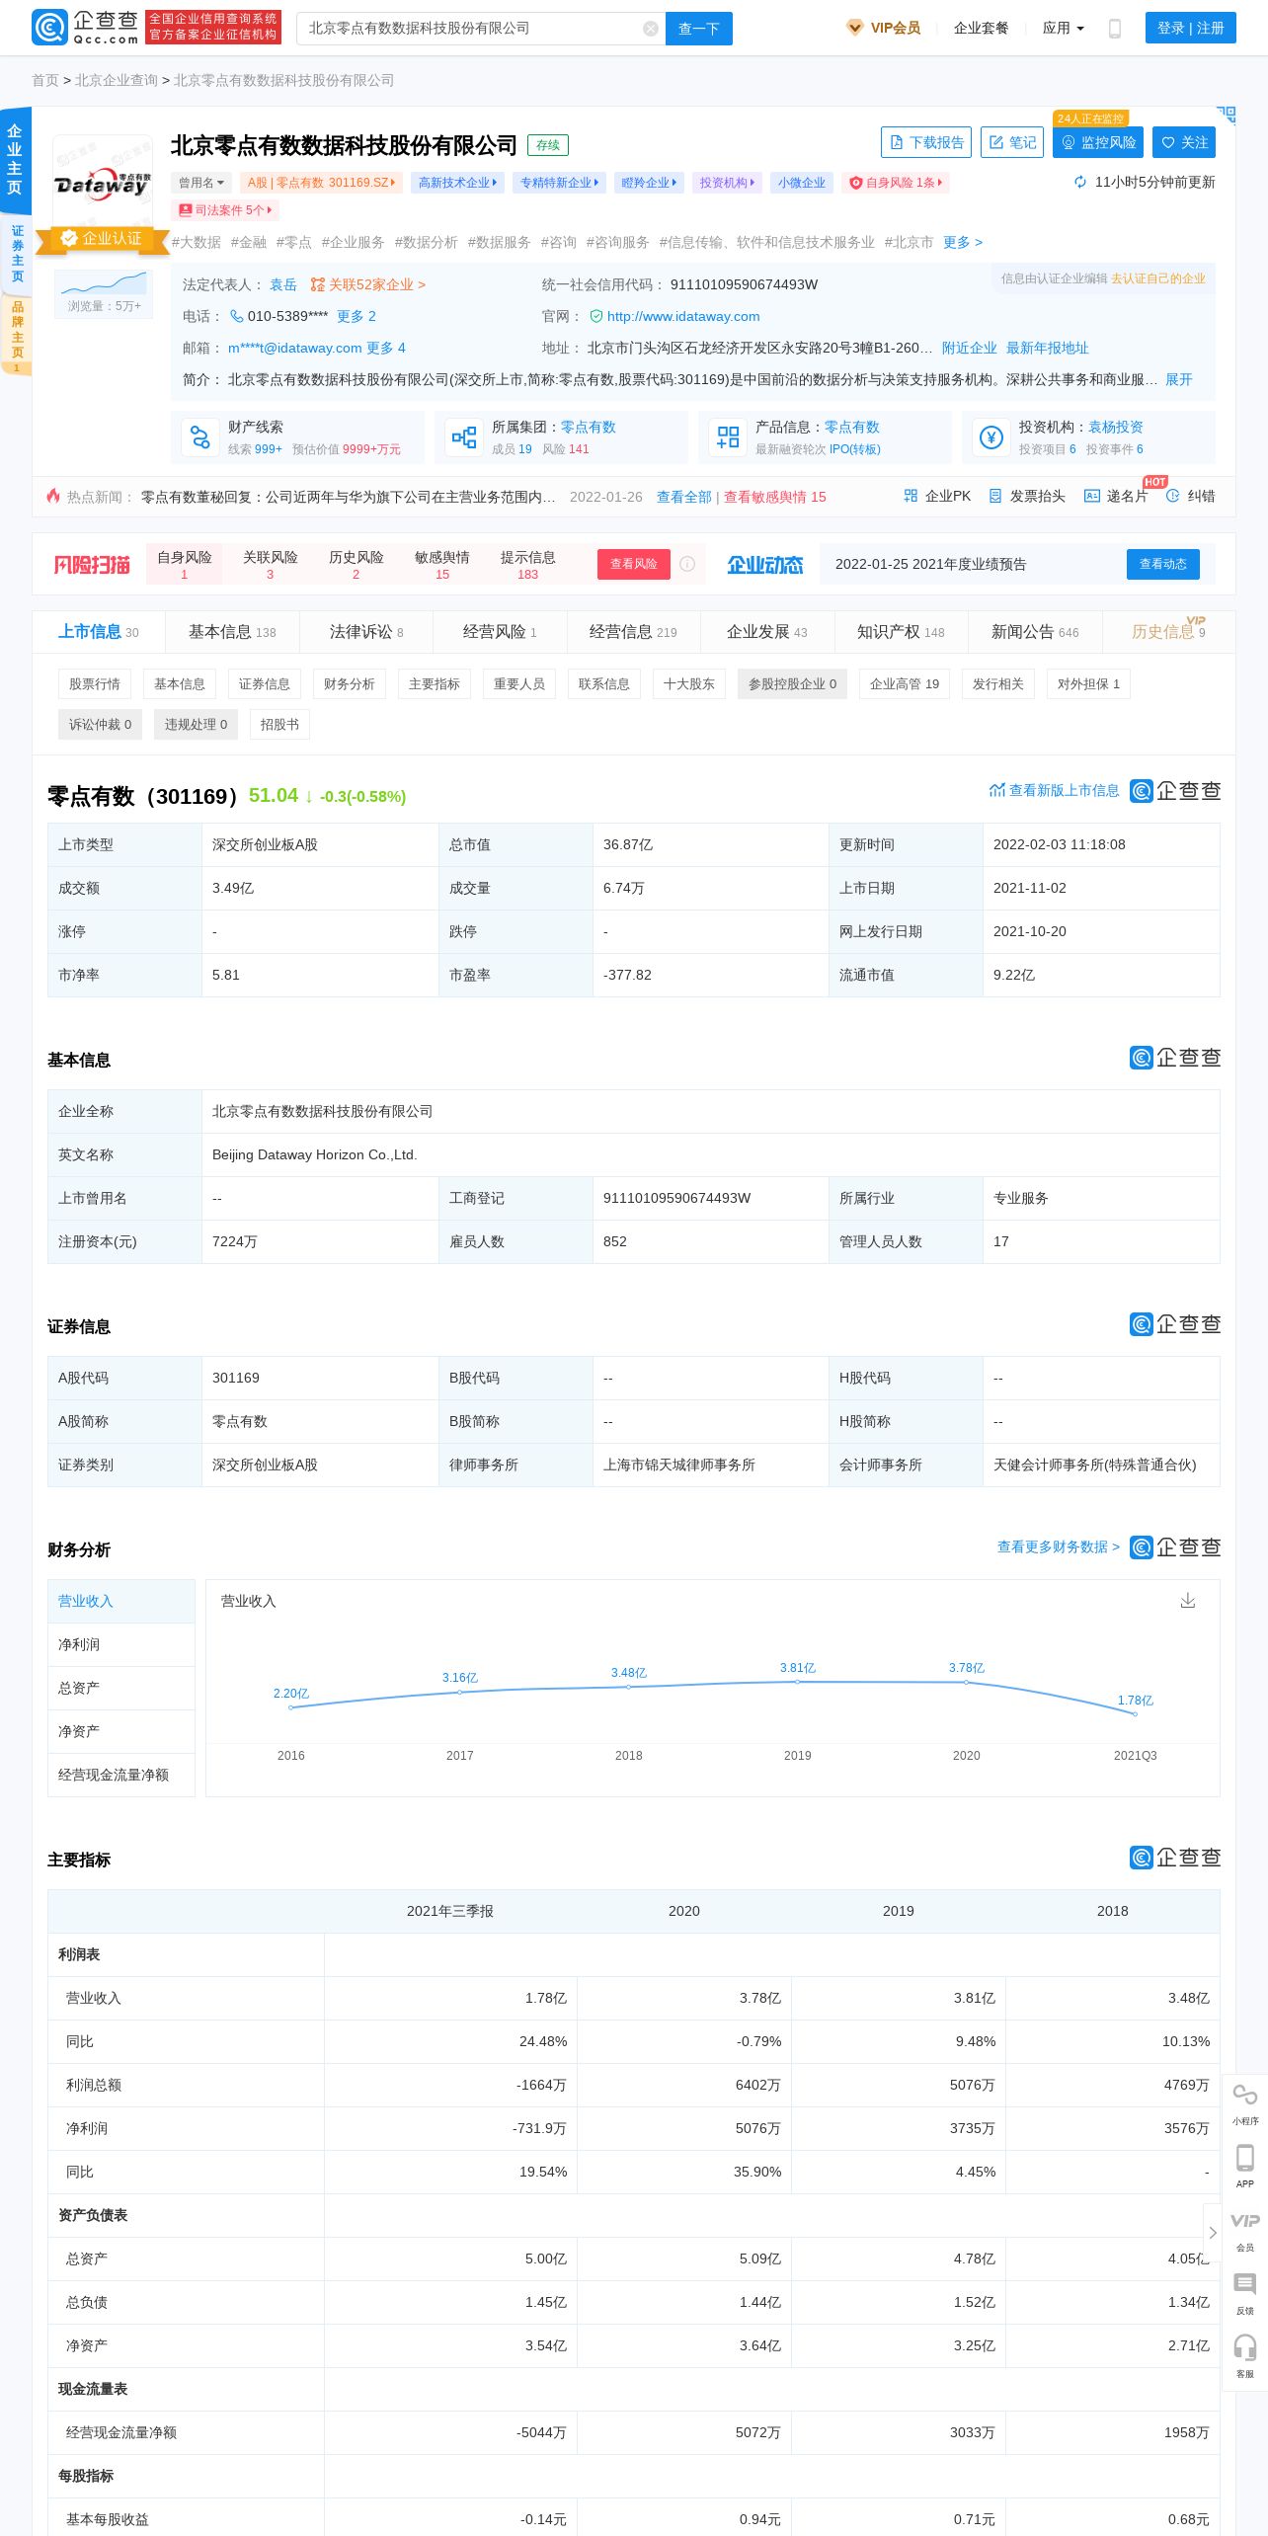Image resolution: width=1268 pixels, height=2536 pixels.
Task: Expand the company 简介 with 展开
Action: click(1178, 379)
